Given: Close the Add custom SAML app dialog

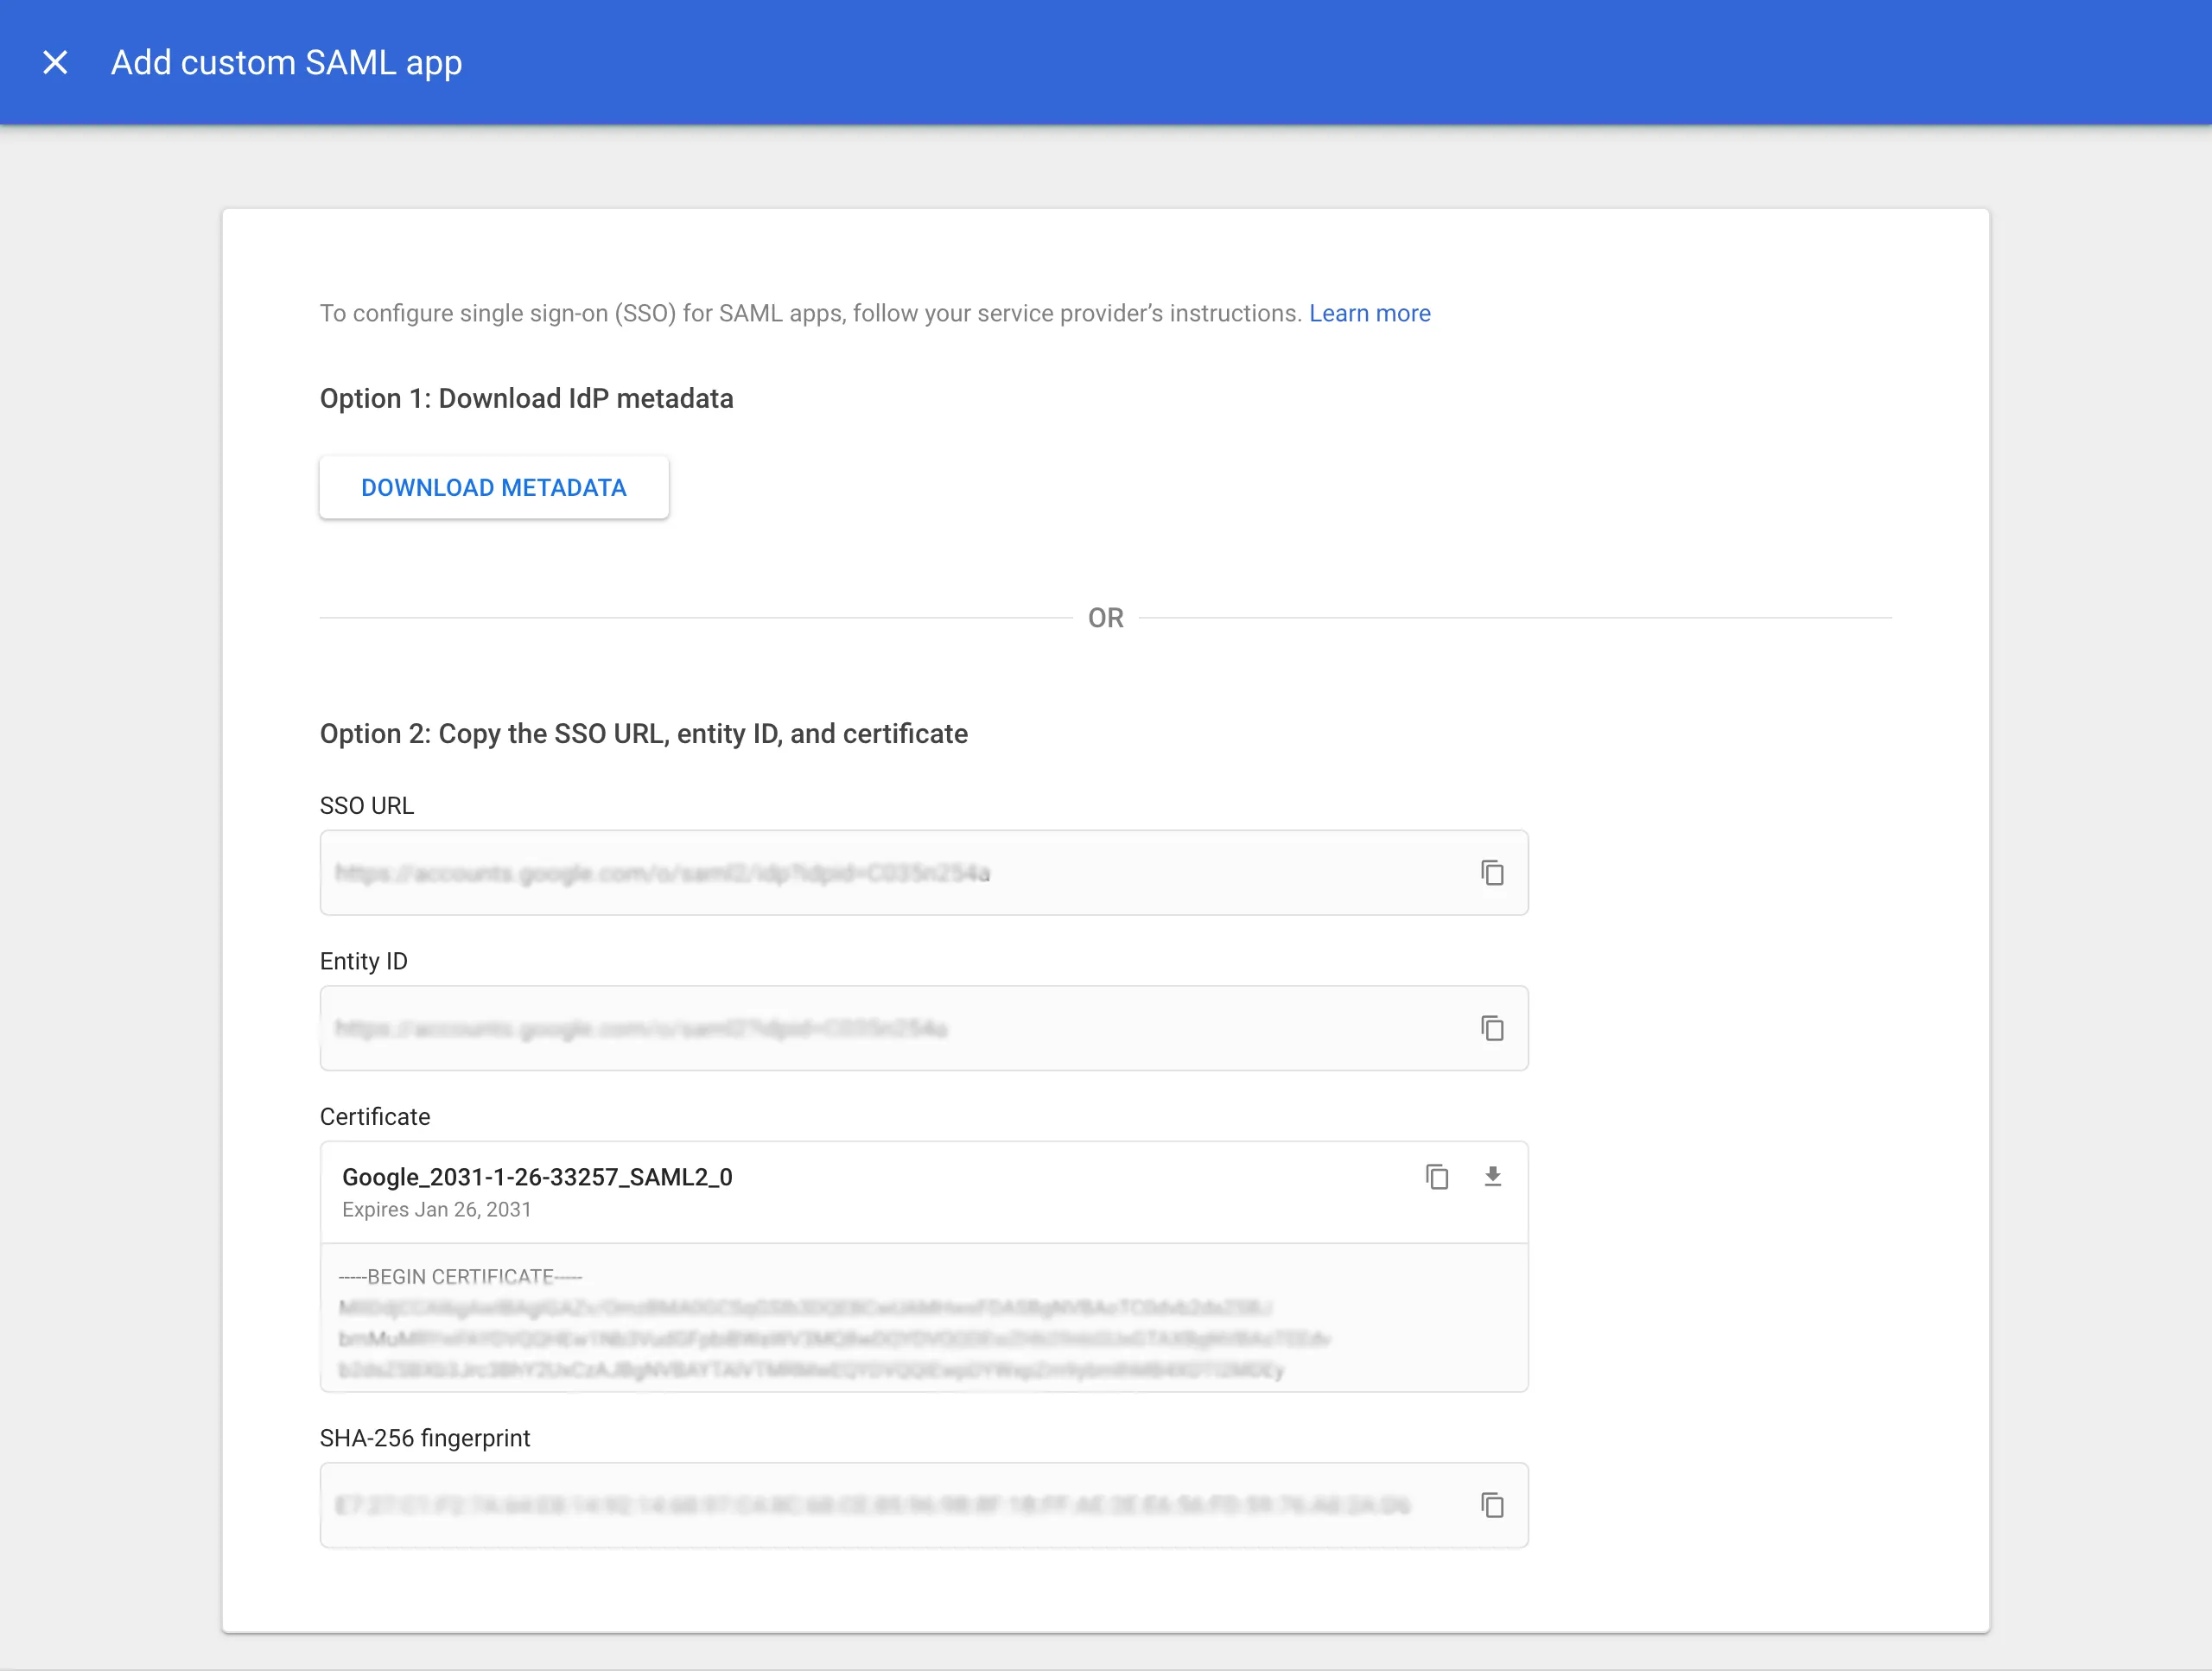Looking at the screenshot, I should click(55, 62).
